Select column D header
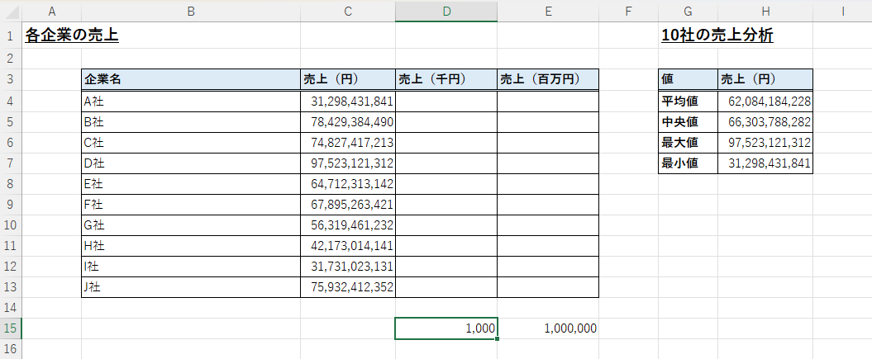The image size is (872, 359). click(x=446, y=11)
